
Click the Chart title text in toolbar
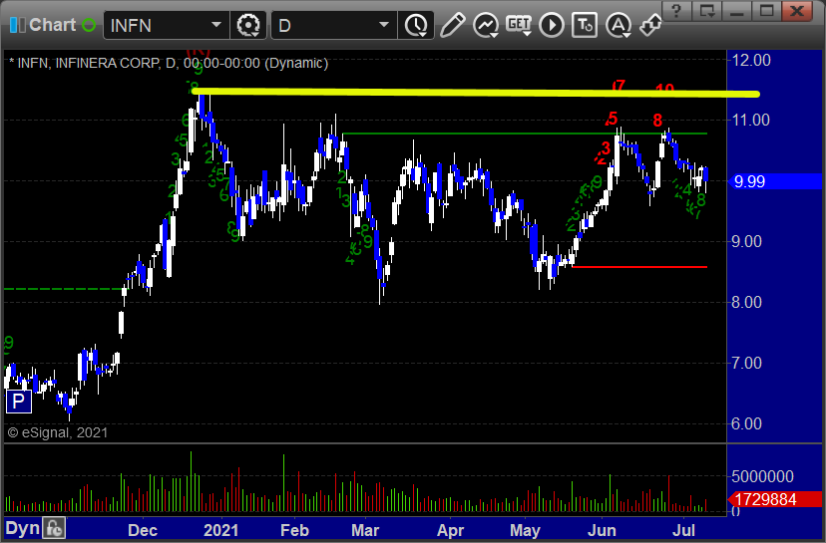pyautogui.click(x=53, y=25)
